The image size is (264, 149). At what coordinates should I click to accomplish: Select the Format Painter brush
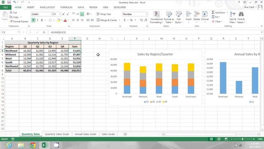pyautogui.click(x=11, y=22)
